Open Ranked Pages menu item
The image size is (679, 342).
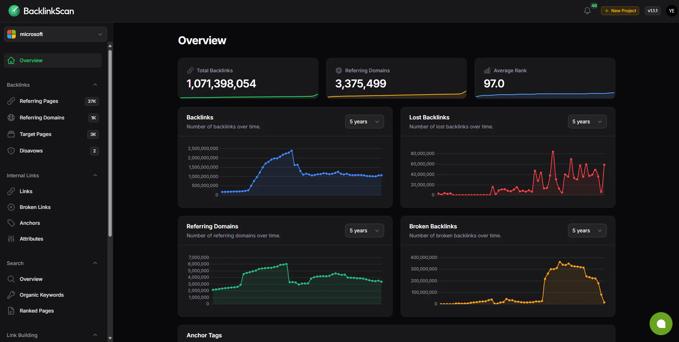pos(37,311)
